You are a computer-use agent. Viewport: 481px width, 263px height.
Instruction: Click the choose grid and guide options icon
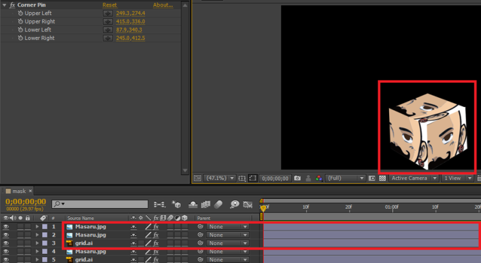(242, 178)
